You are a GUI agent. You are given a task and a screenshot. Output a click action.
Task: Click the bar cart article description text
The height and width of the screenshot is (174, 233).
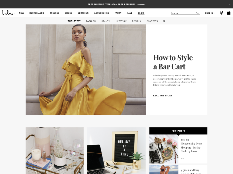175,80
